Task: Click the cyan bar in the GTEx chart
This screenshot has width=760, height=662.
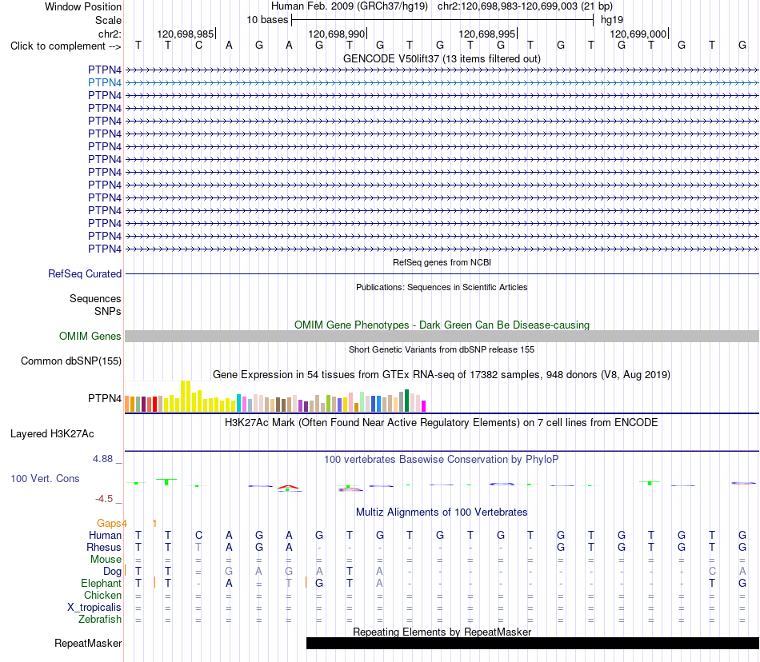Action: [238, 403]
